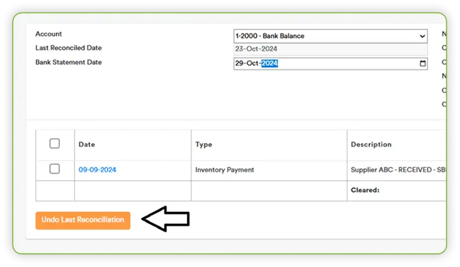Click the Undo Last Reconciliation button
Viewport: 460px width, 267px height.
tap(83, 220)
